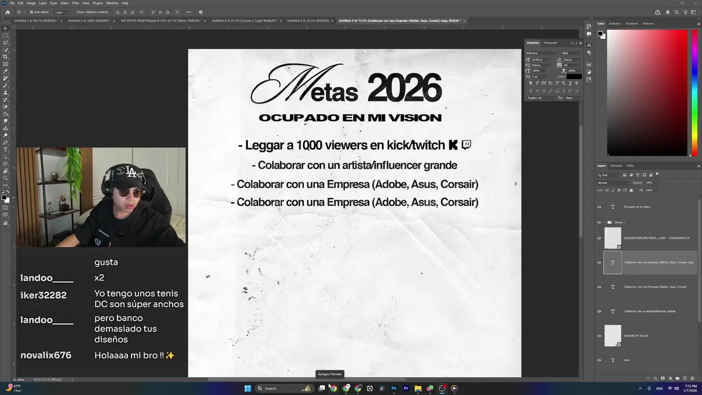Screen dimensions: 702x395
Task: Apply All Caps in Character panel
Action: point(544,83)
